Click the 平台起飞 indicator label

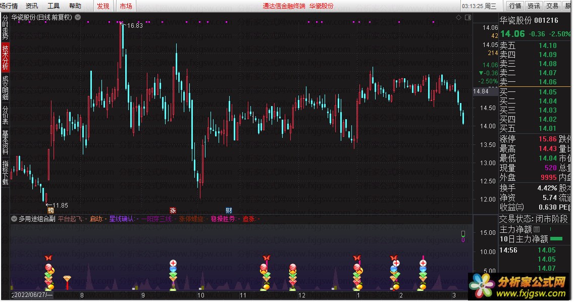[71, 219]
